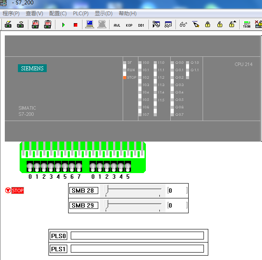
Task: Click the SMB 28 label
Action: [x=84, y=191]
